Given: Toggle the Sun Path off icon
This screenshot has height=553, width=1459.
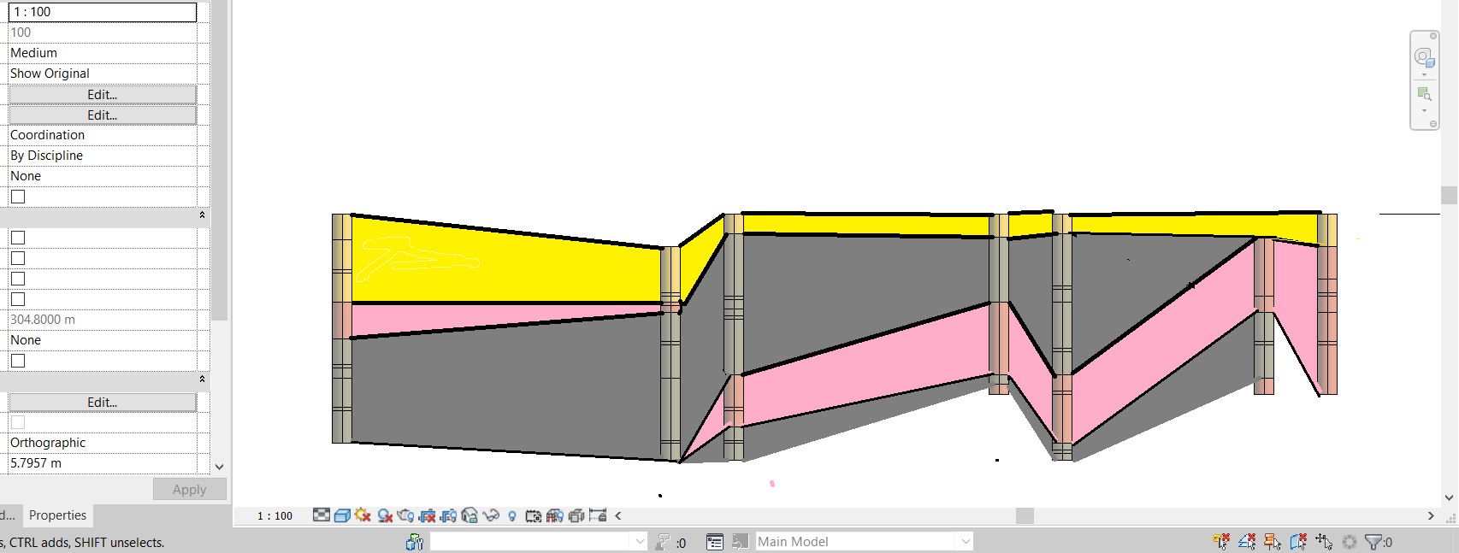Looking at the screenshot, I should click(x=363, y=515).
